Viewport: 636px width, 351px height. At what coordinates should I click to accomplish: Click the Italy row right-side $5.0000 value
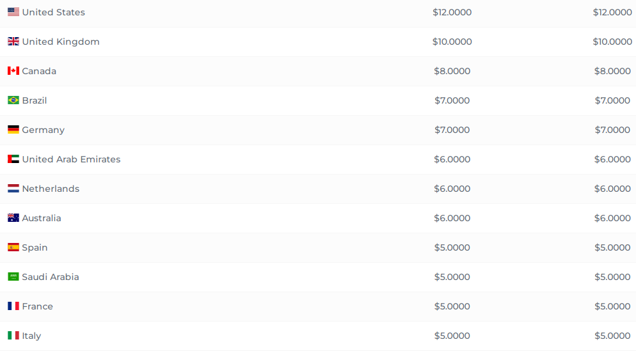[612, 336]
